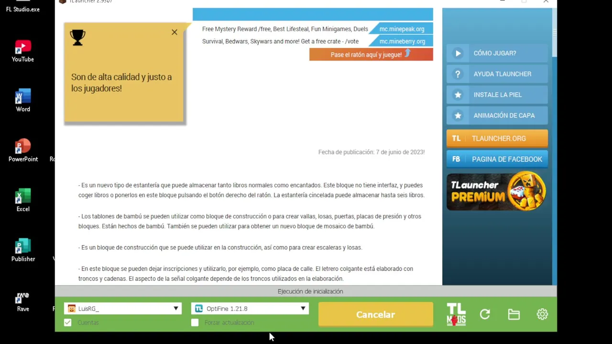This screenshot has height=344, width=612.
Task: Toggle the Cuentas checkbox
Action: (68, 322)
